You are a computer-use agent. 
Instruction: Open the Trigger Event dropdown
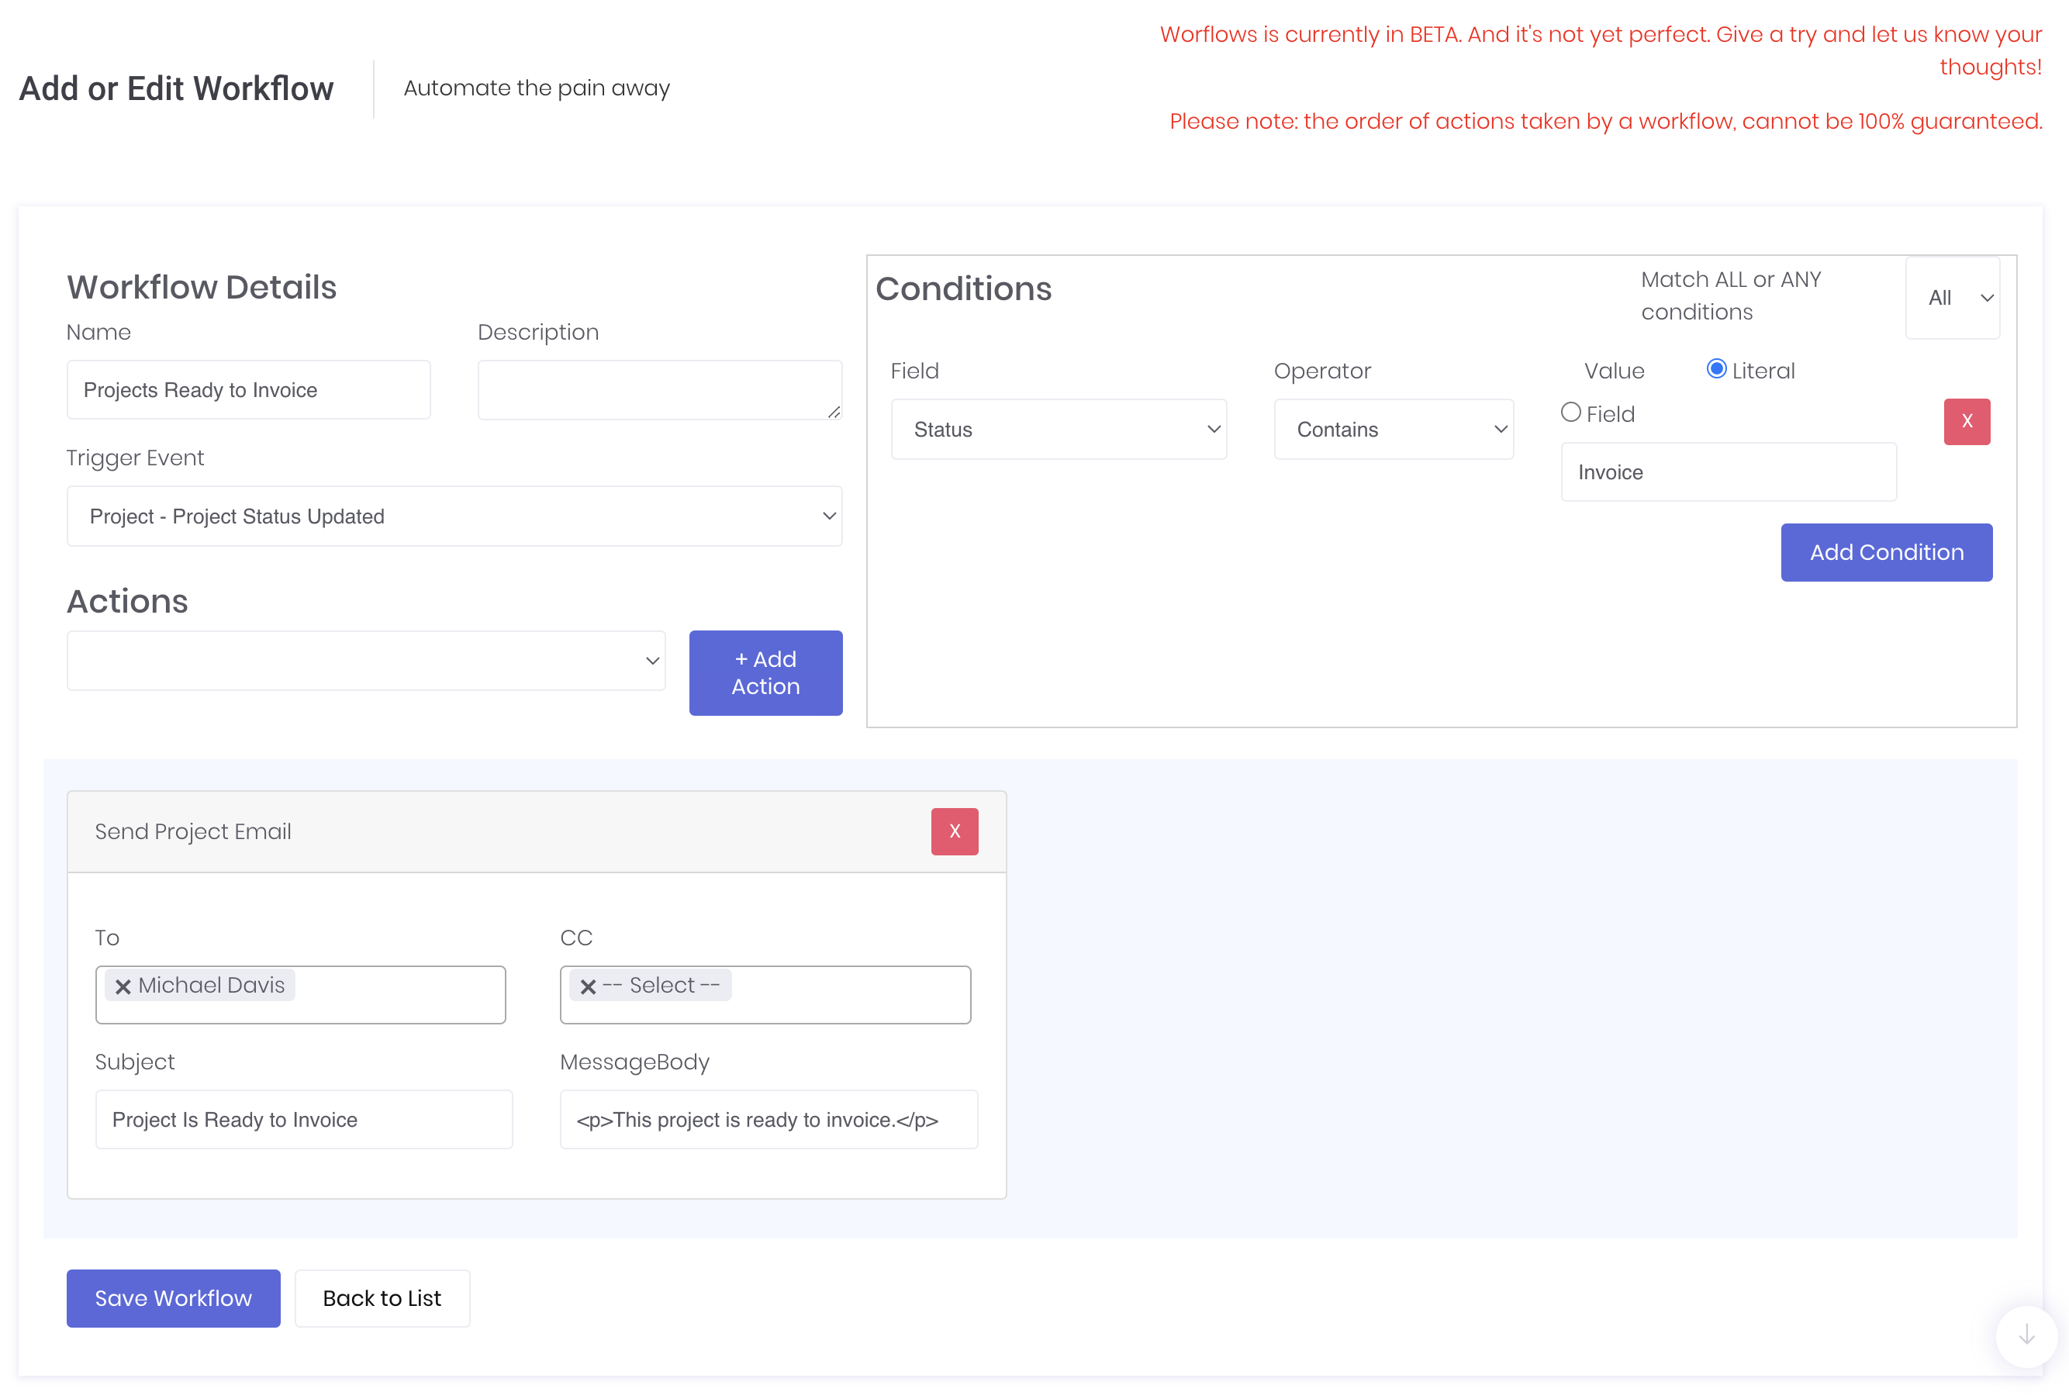(x=454, y=516)
